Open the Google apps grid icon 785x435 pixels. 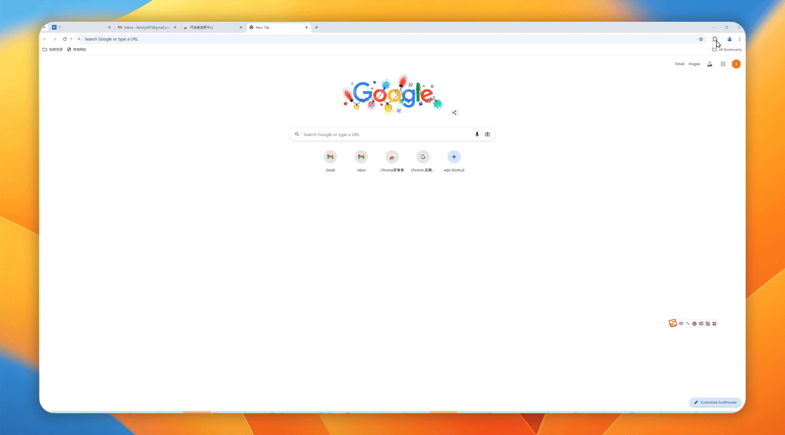[723, 63]
